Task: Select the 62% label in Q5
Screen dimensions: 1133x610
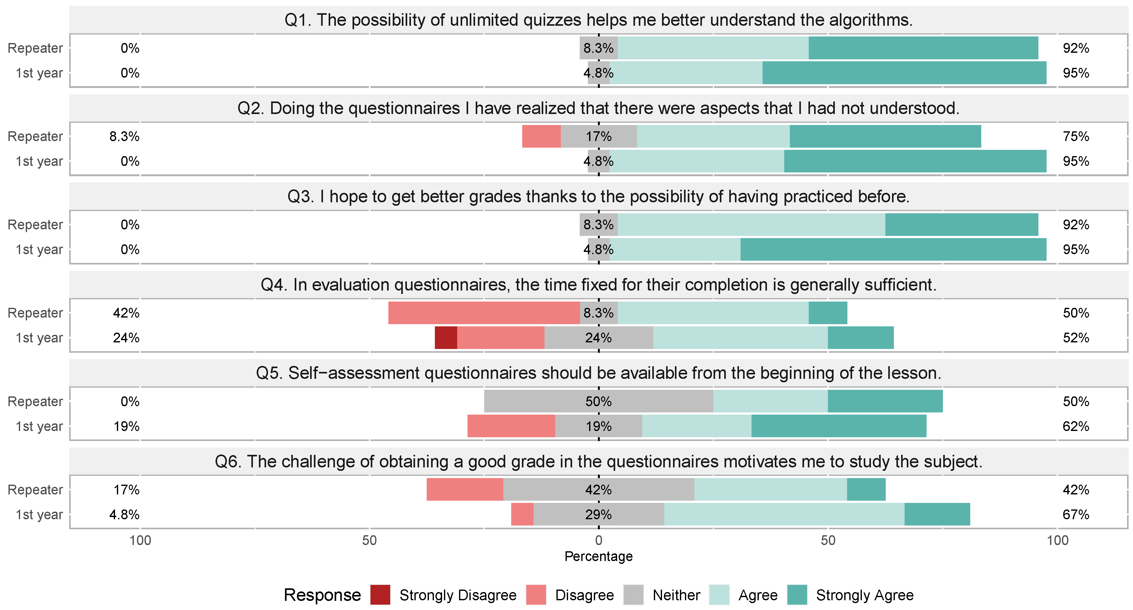Action: 1076,426
